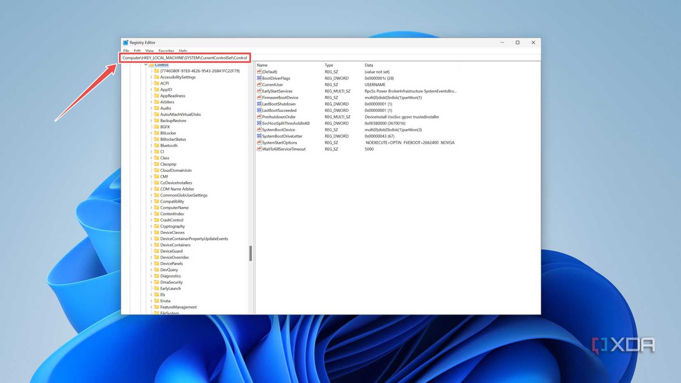This screenshot has width=681, height=383.
Task: Click the LastBootShutdown DWORD icon
Action: point(259,104)
